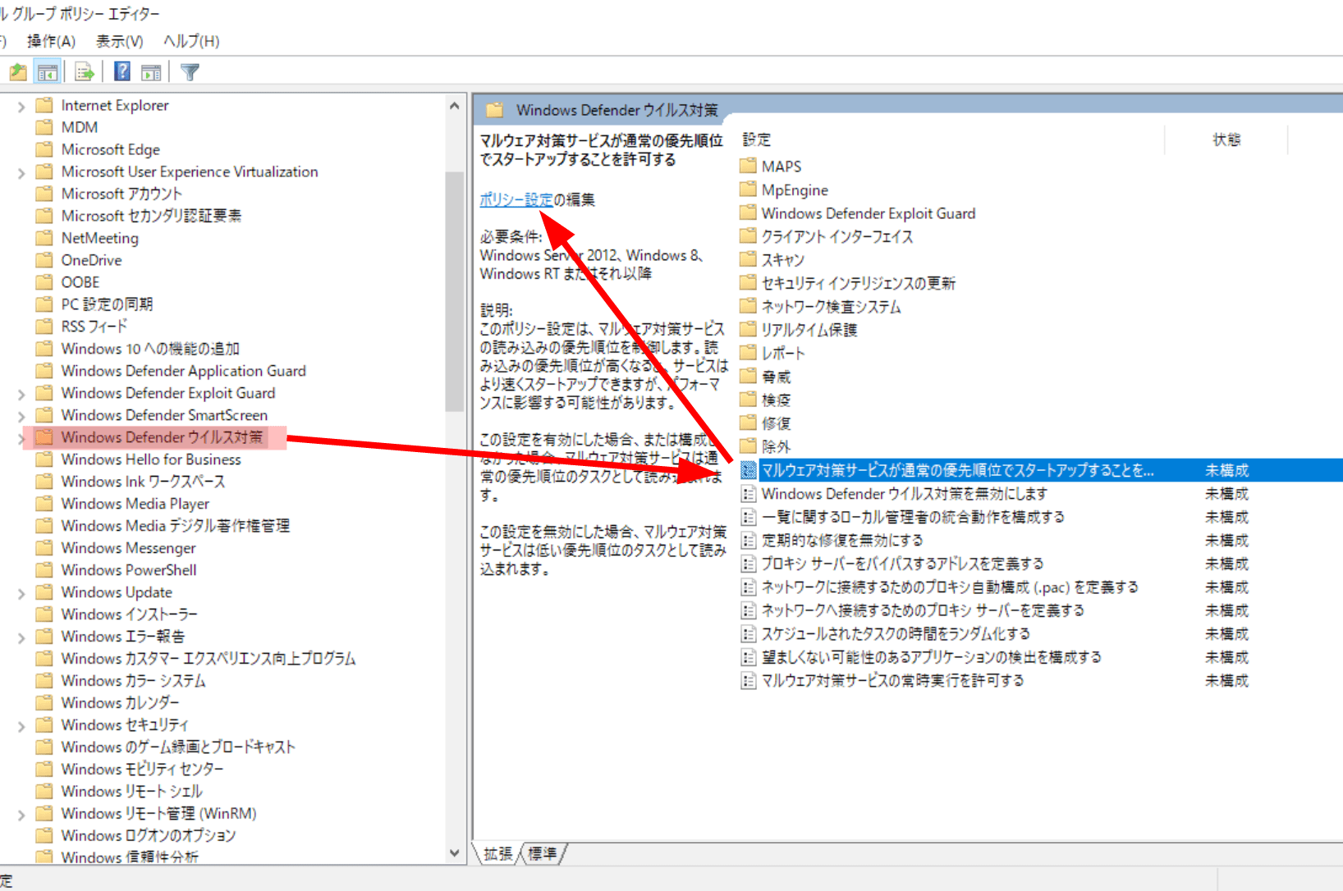Click the MpEngine folder icon
1343x891 pixels.
click(748, 190)
